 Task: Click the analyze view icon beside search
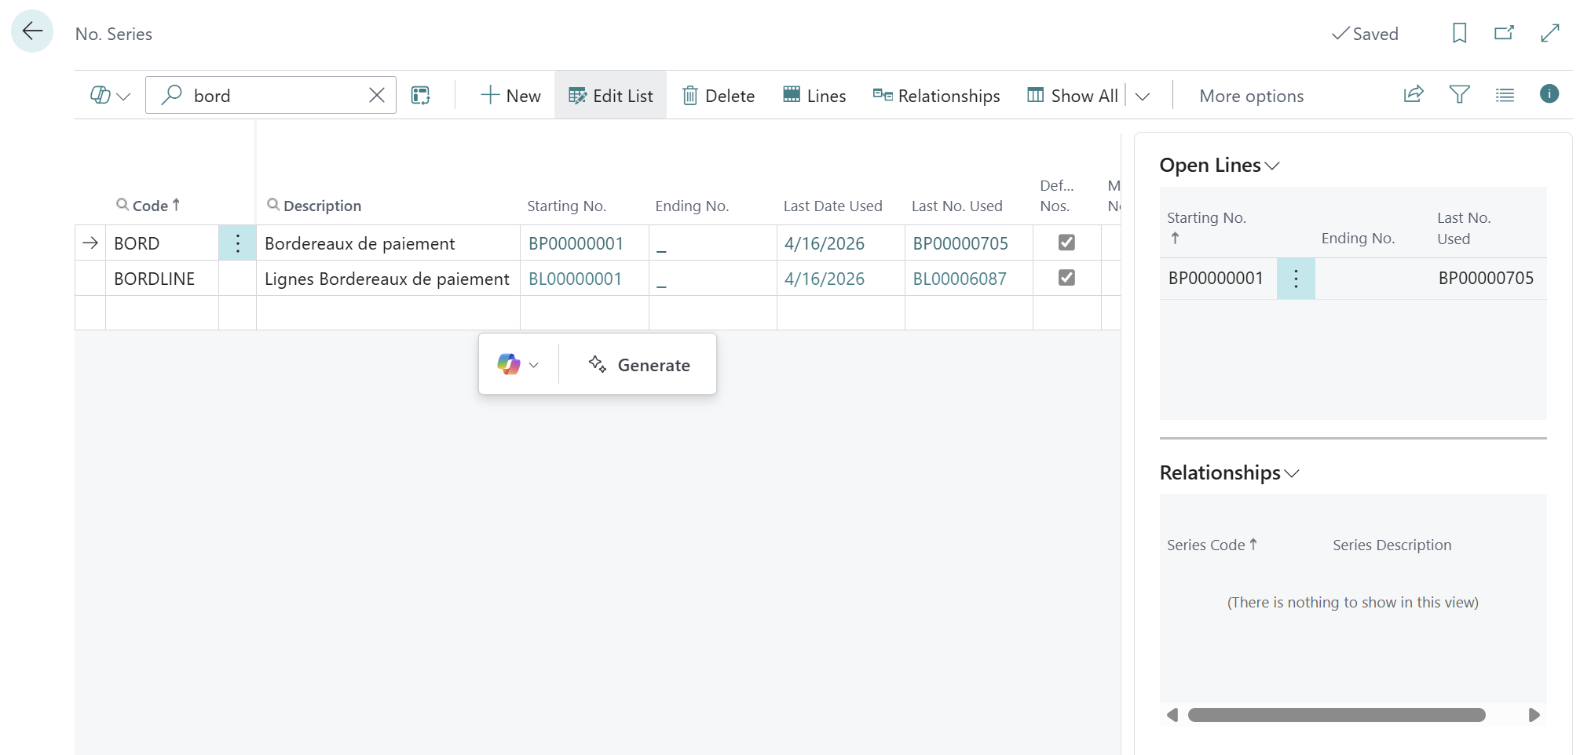coord(421,96)
